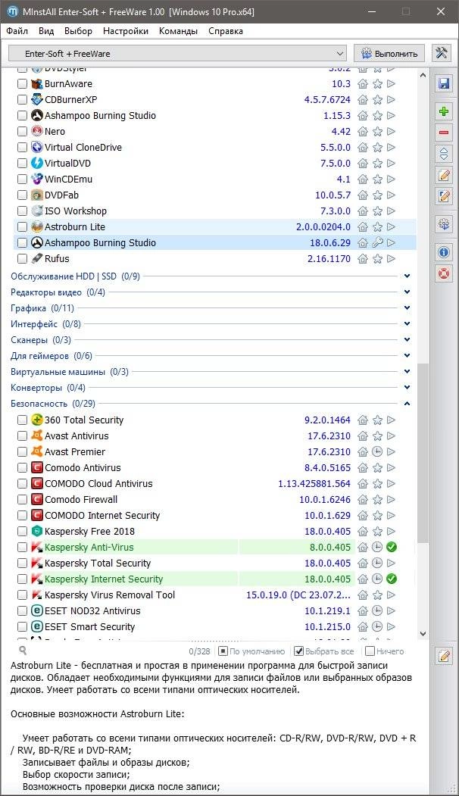This screenshot has height=796, width=459.
Task: Click the list scrollbar down arrow
Action: point(423,634)
